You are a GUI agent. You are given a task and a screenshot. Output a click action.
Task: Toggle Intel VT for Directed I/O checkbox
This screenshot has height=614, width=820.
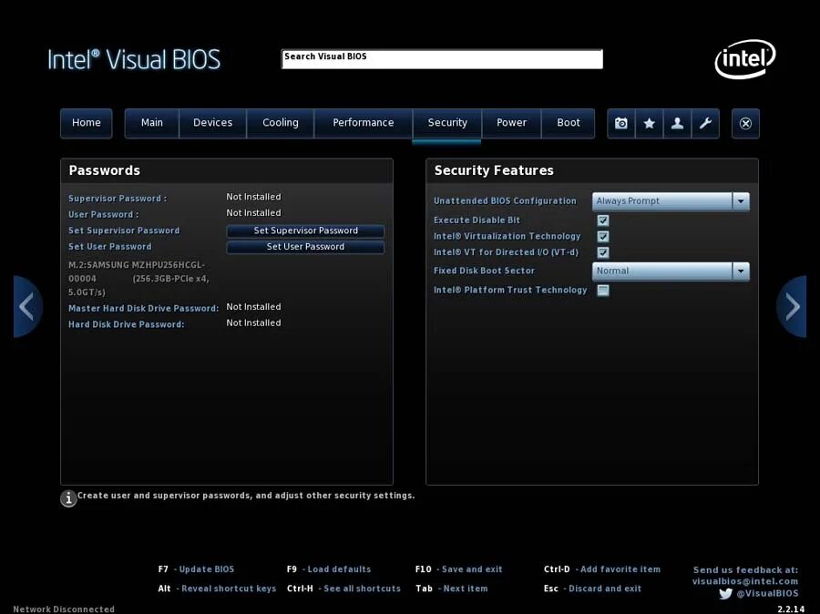603,252
